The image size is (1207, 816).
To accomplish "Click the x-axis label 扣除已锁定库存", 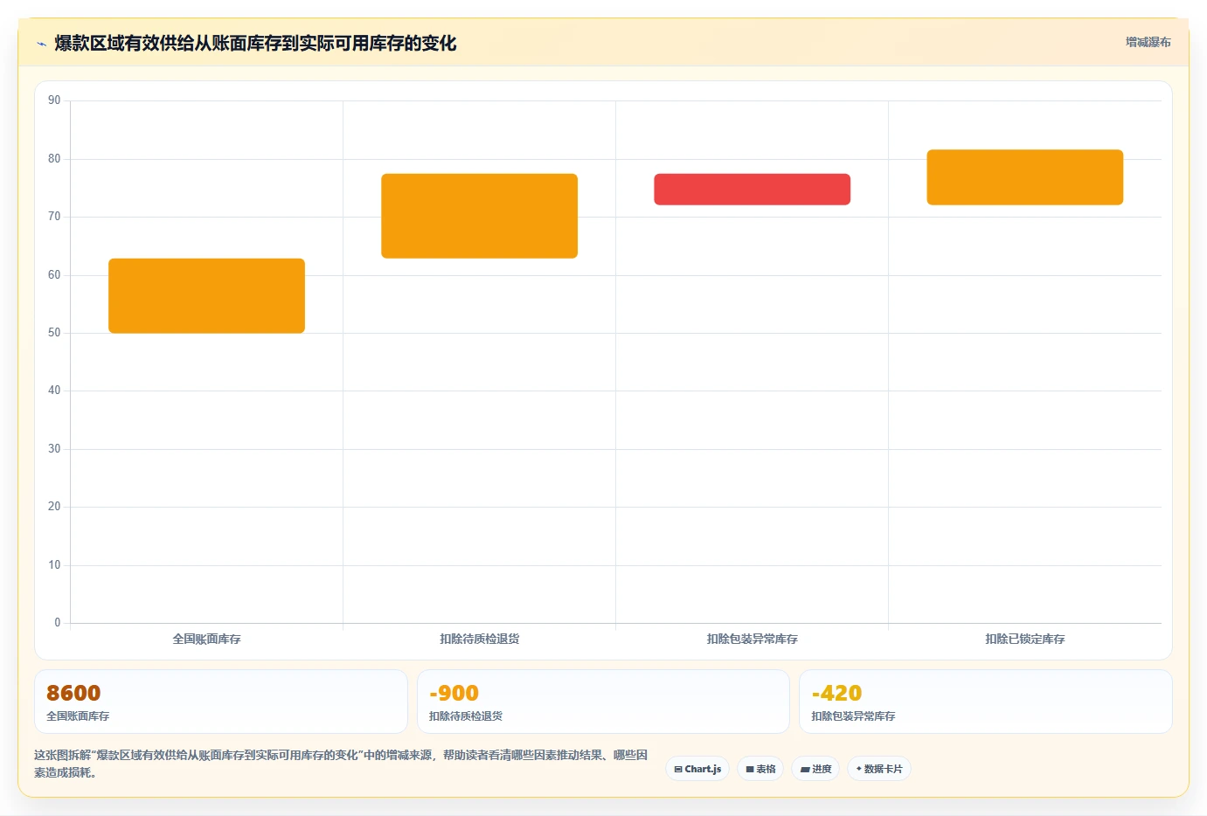I will tap(1024, 639).
